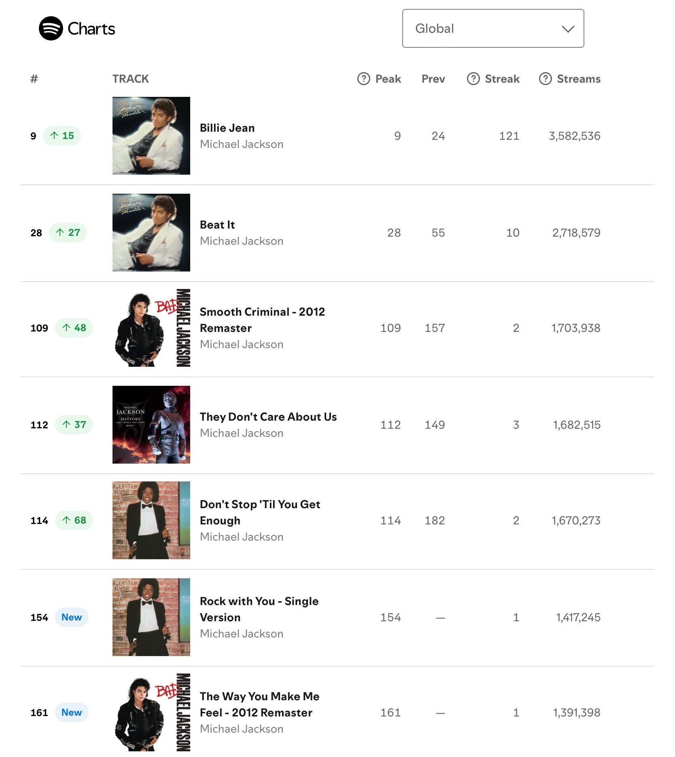This screenshot has height=757, width=675.
Task: Open the Streams column help icon
Action: [x=545, y=79]
